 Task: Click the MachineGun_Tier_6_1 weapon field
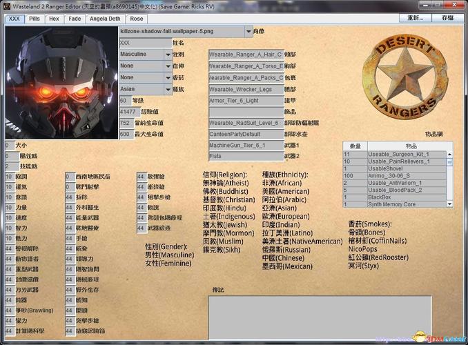click(246, 146)
